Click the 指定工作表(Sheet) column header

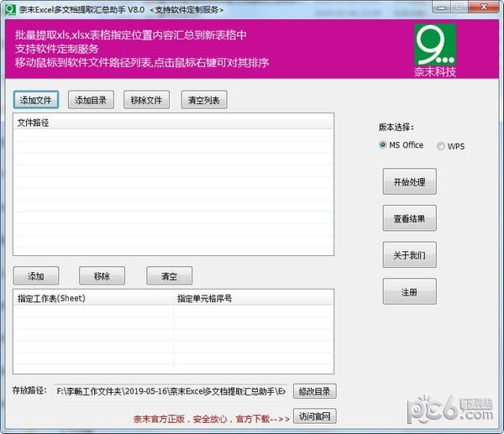(93, 298)
